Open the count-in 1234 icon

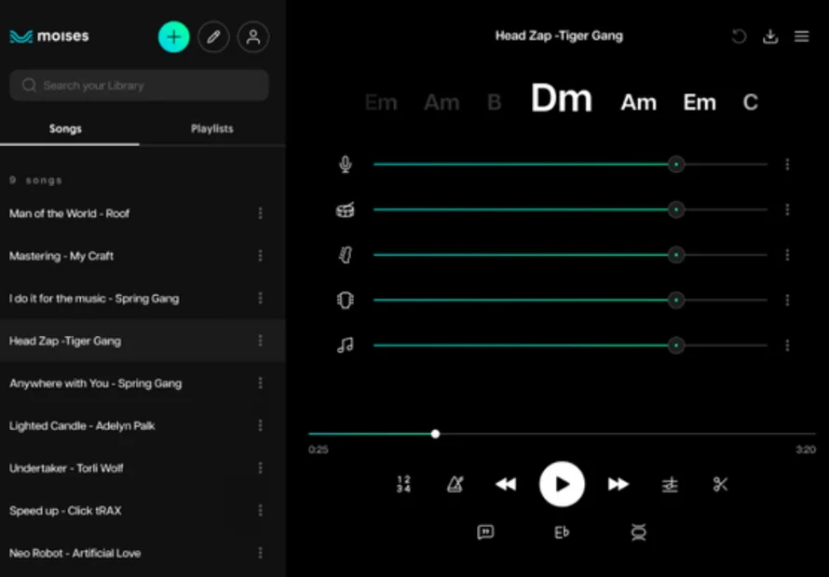tap(403, 484)
